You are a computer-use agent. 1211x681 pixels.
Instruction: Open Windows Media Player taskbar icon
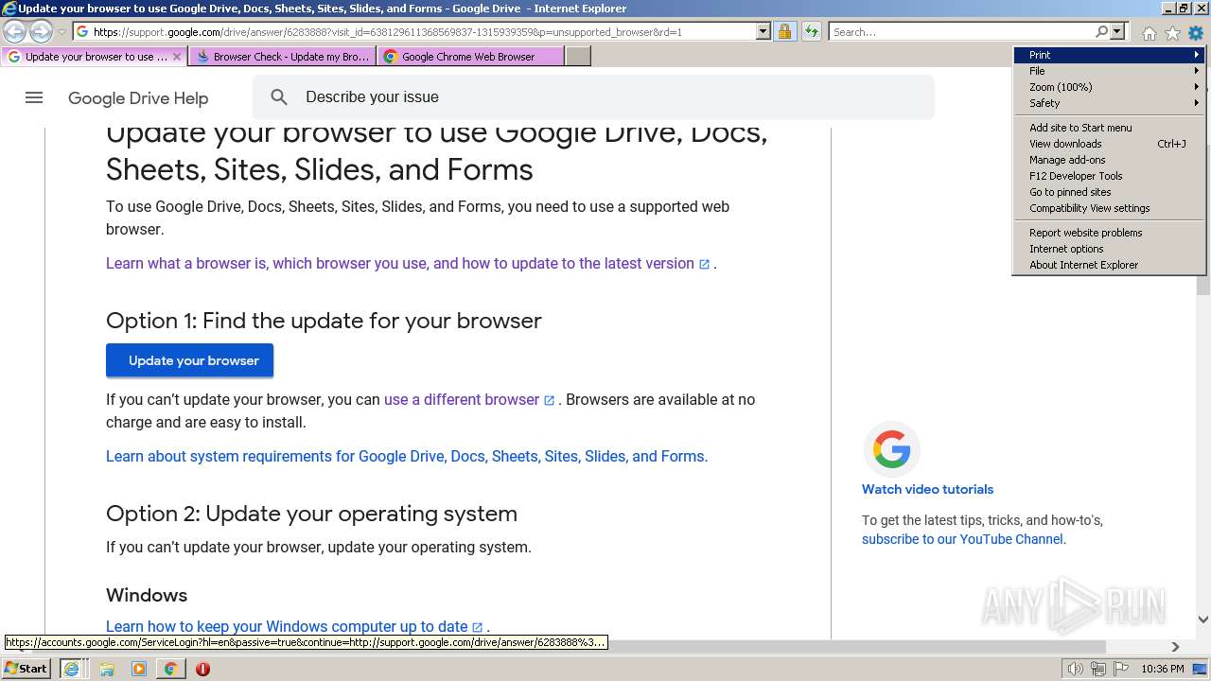coord(139,669)
